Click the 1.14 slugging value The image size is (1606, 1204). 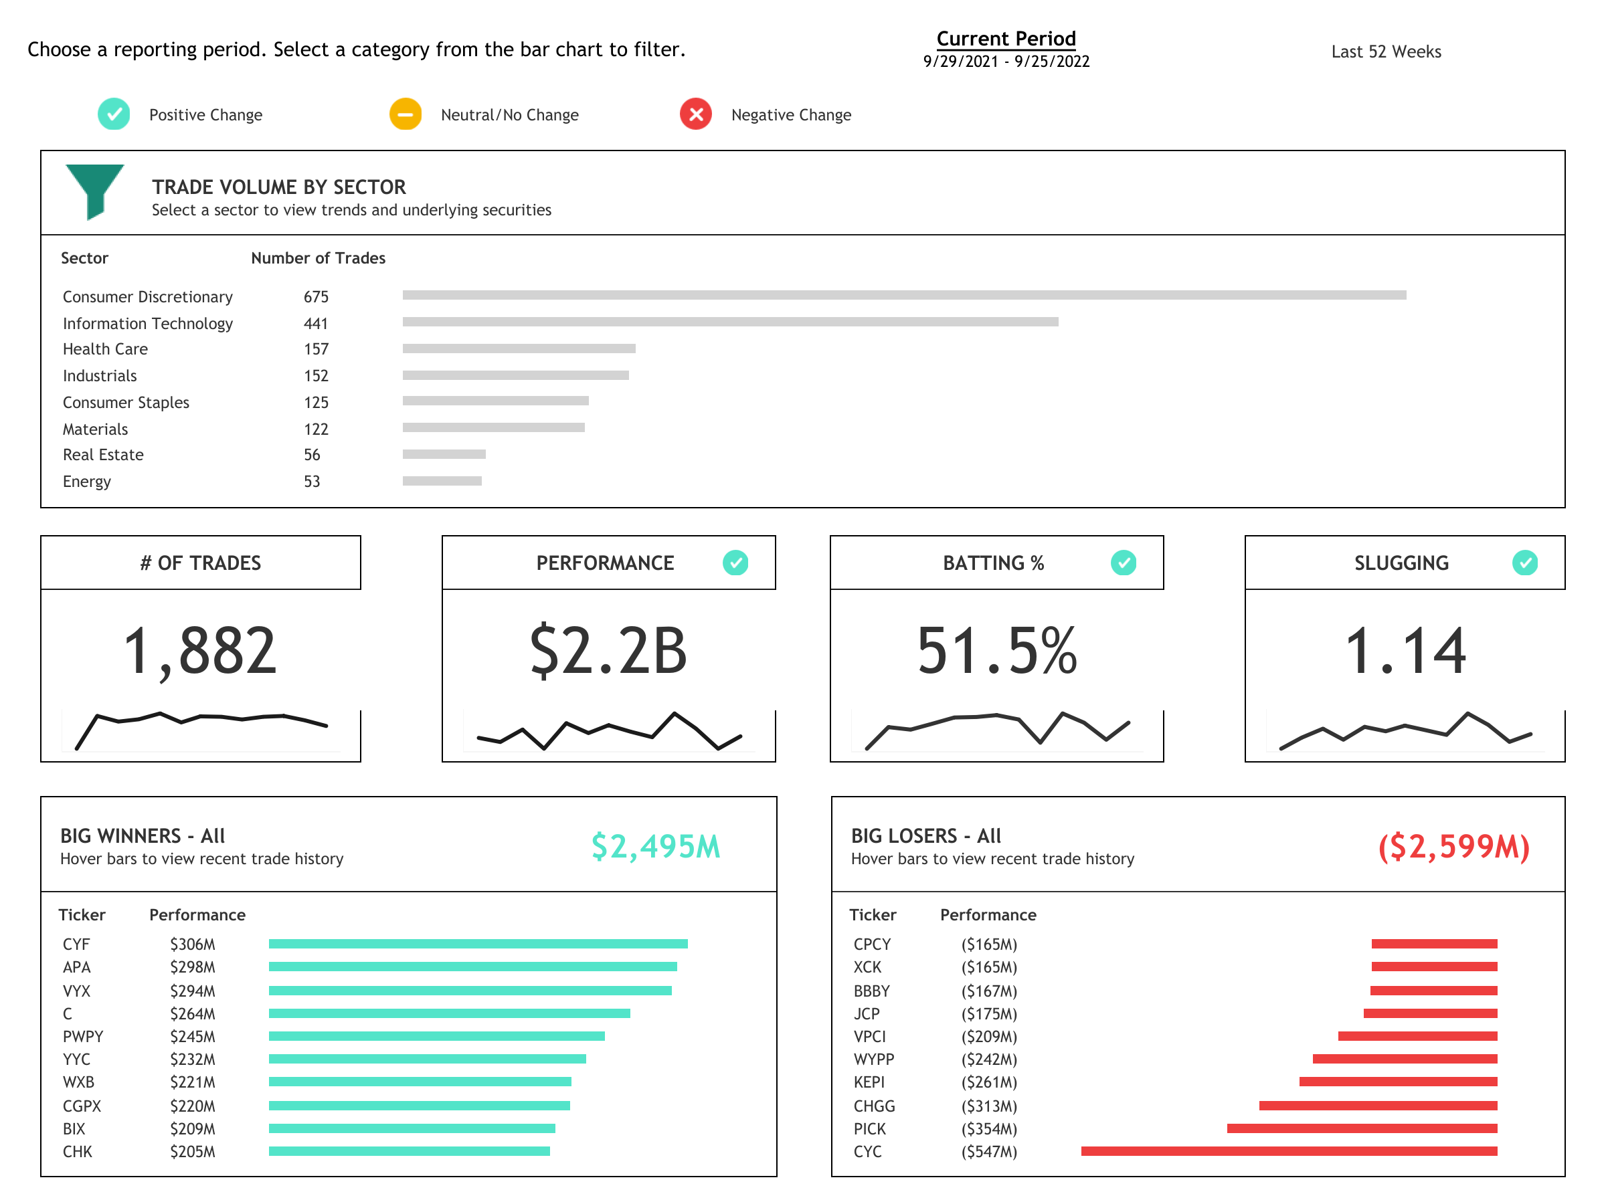click(x=1406, y=651)
